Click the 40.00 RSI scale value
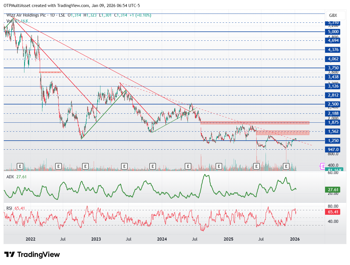 pos(333,221)
